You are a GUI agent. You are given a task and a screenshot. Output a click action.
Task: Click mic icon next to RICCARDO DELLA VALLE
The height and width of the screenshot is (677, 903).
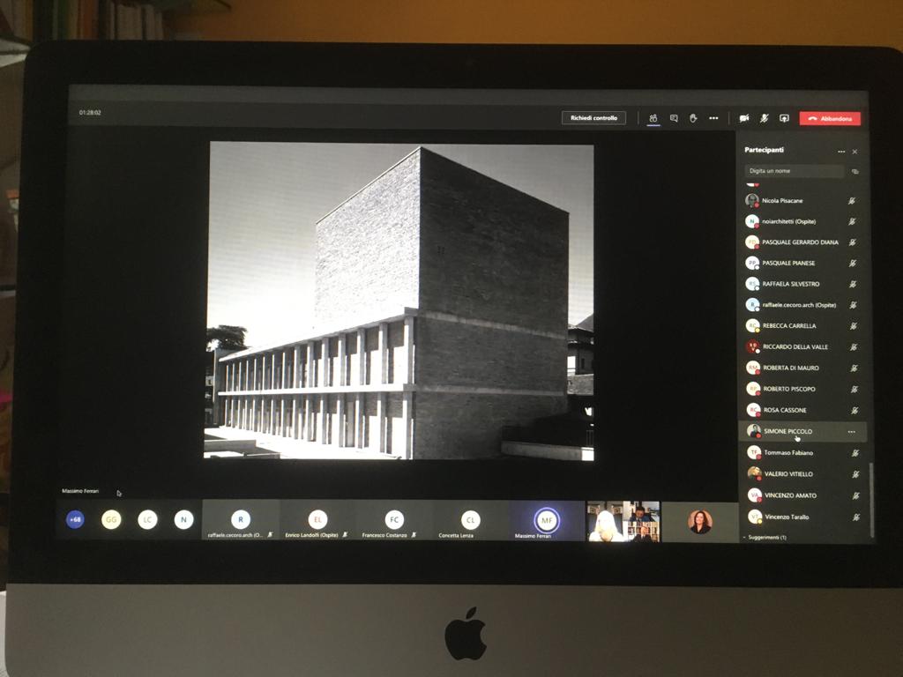pyautogui.click(x=854, y=346)
